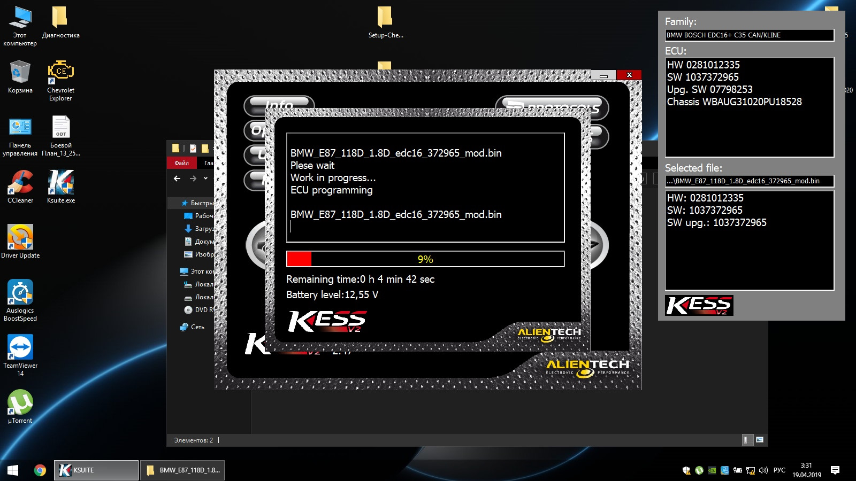Image resolution: width=856 pixels, height=481 pixels.
Task: Click the Upg. SW 07798253 line
Action: click(x=710, y=89)
